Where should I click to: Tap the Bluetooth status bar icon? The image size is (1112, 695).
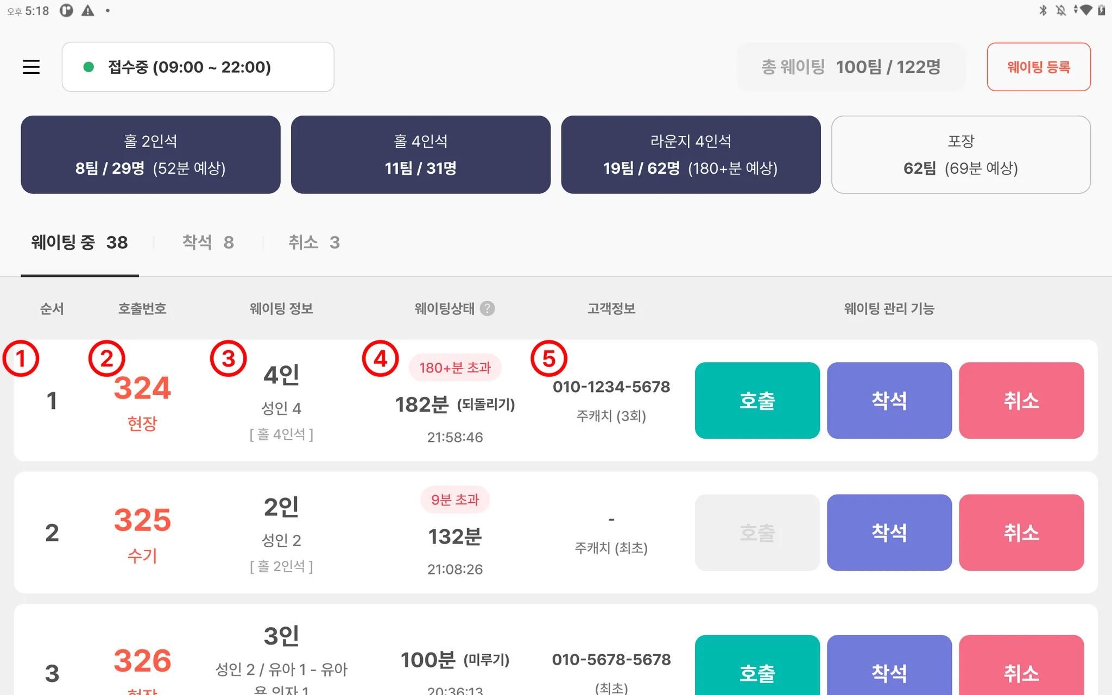tap(1042, 10)
